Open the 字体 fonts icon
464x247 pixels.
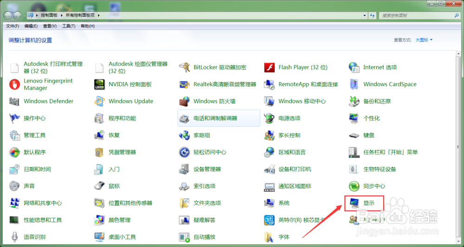269,237
